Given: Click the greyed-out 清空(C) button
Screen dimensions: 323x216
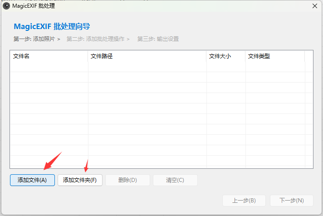Looking at the screenshot, I should (x=175, y=180).
